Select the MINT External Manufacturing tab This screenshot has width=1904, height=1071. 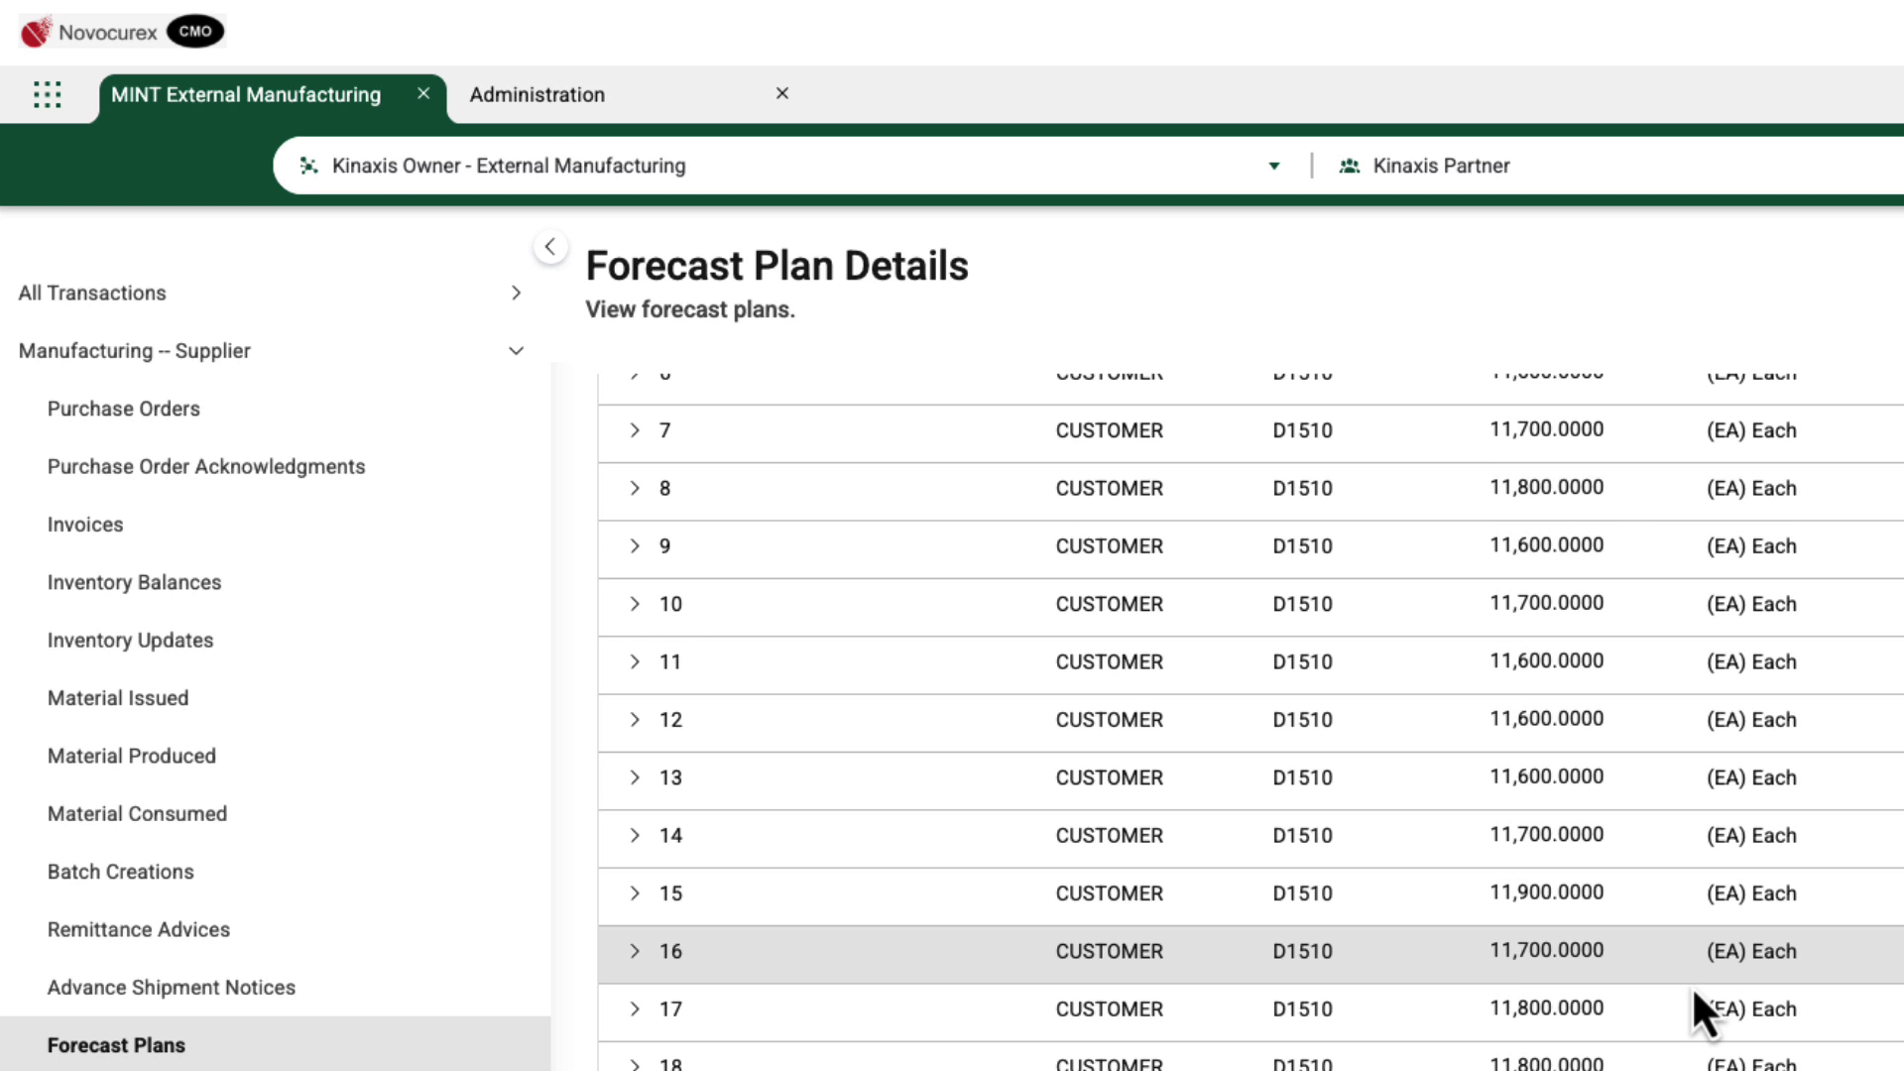point(246,94)
